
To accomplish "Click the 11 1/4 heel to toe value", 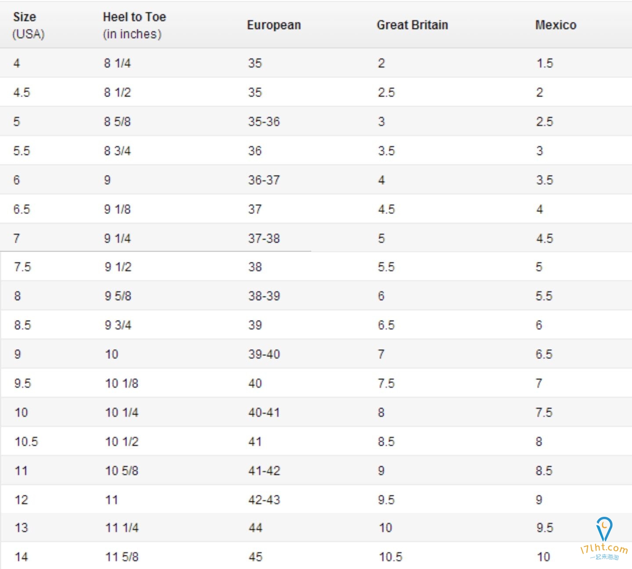I will [122, 528].
